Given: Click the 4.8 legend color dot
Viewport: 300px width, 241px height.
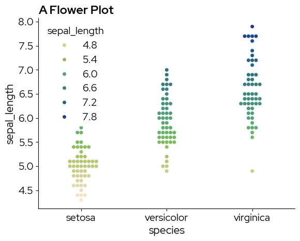Looking at the screenshot, I should 64,45.
